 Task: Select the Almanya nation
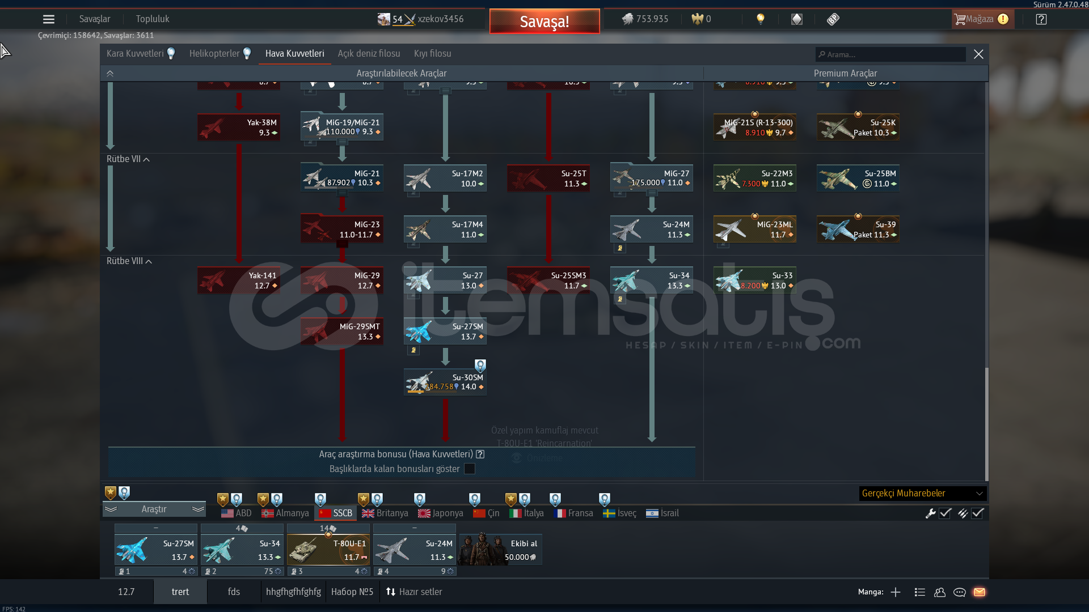click(x=285, y=513)
